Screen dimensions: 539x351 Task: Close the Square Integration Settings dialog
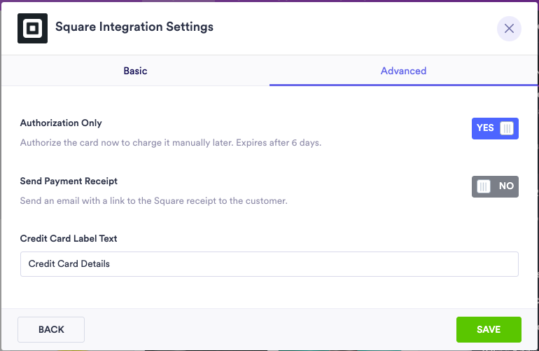click(509, 29)
